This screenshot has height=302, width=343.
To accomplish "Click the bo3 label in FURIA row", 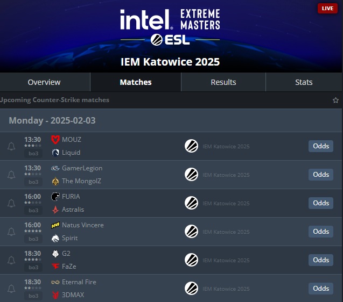I will pos(33,210).
